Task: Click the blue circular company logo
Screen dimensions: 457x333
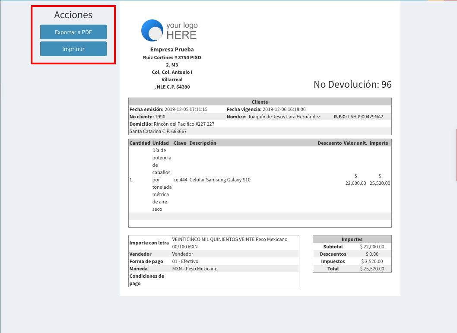Action: (151, 30)
